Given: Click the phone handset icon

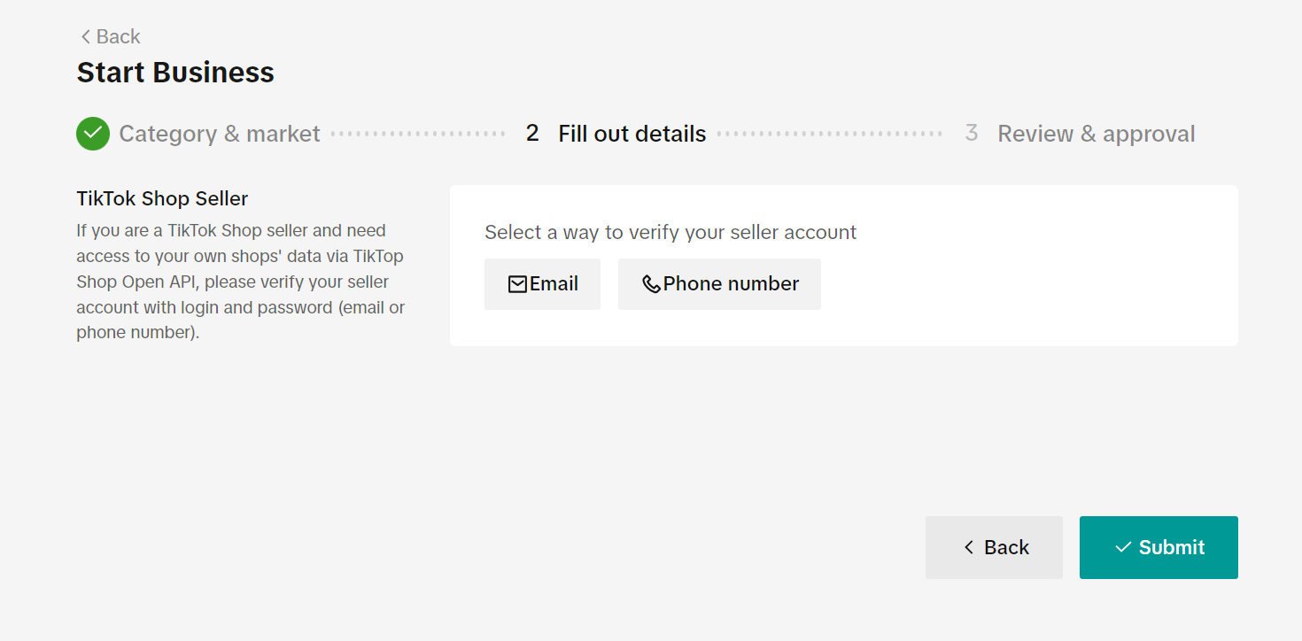Looking at the screenshot, I should pyautogui.click(x=651, y=284).
